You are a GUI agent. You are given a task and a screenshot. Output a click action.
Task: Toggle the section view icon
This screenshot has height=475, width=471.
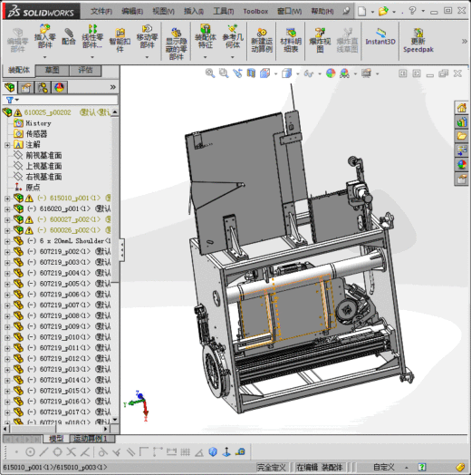click(251, 73)
